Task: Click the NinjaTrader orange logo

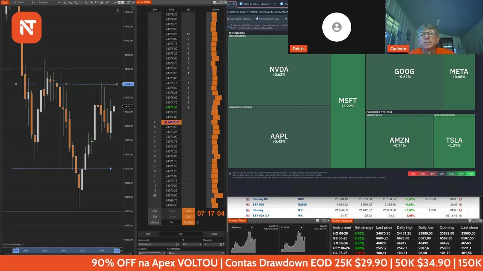Action: click(x=26, y=27)
